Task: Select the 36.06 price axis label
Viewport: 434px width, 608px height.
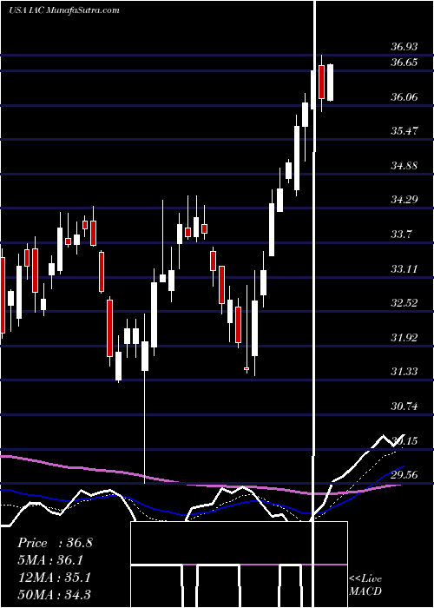Action: click(404, 97)
